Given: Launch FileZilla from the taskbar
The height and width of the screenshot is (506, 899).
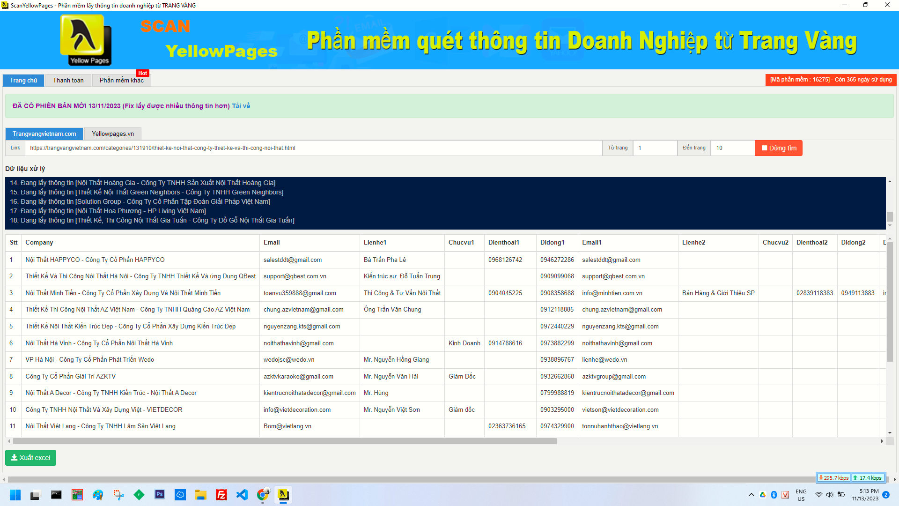Looking at the screenshot, I should pyautogui.click(x=221, y=495).
